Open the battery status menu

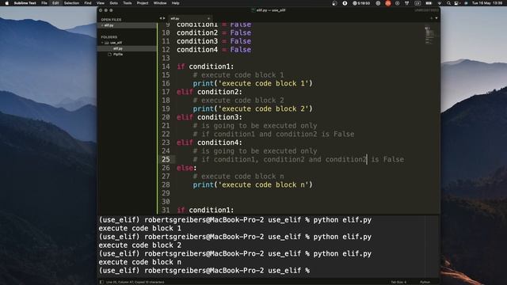429,3
